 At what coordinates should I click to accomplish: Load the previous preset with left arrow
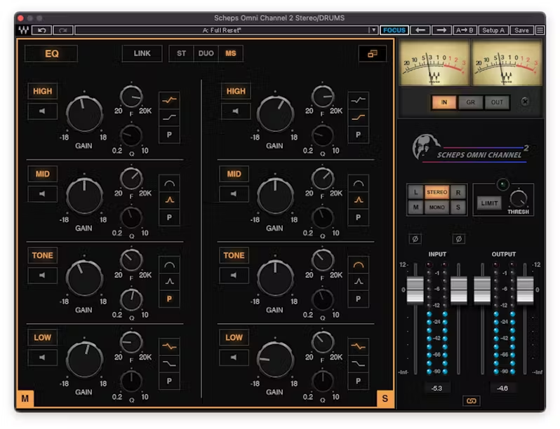pyautogui.click(x=420, y=30)
